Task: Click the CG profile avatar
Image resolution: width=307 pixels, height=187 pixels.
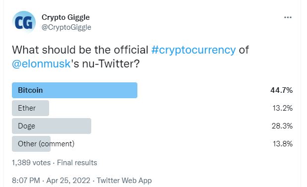Action: pyautogui.click(x=24, y=22)
